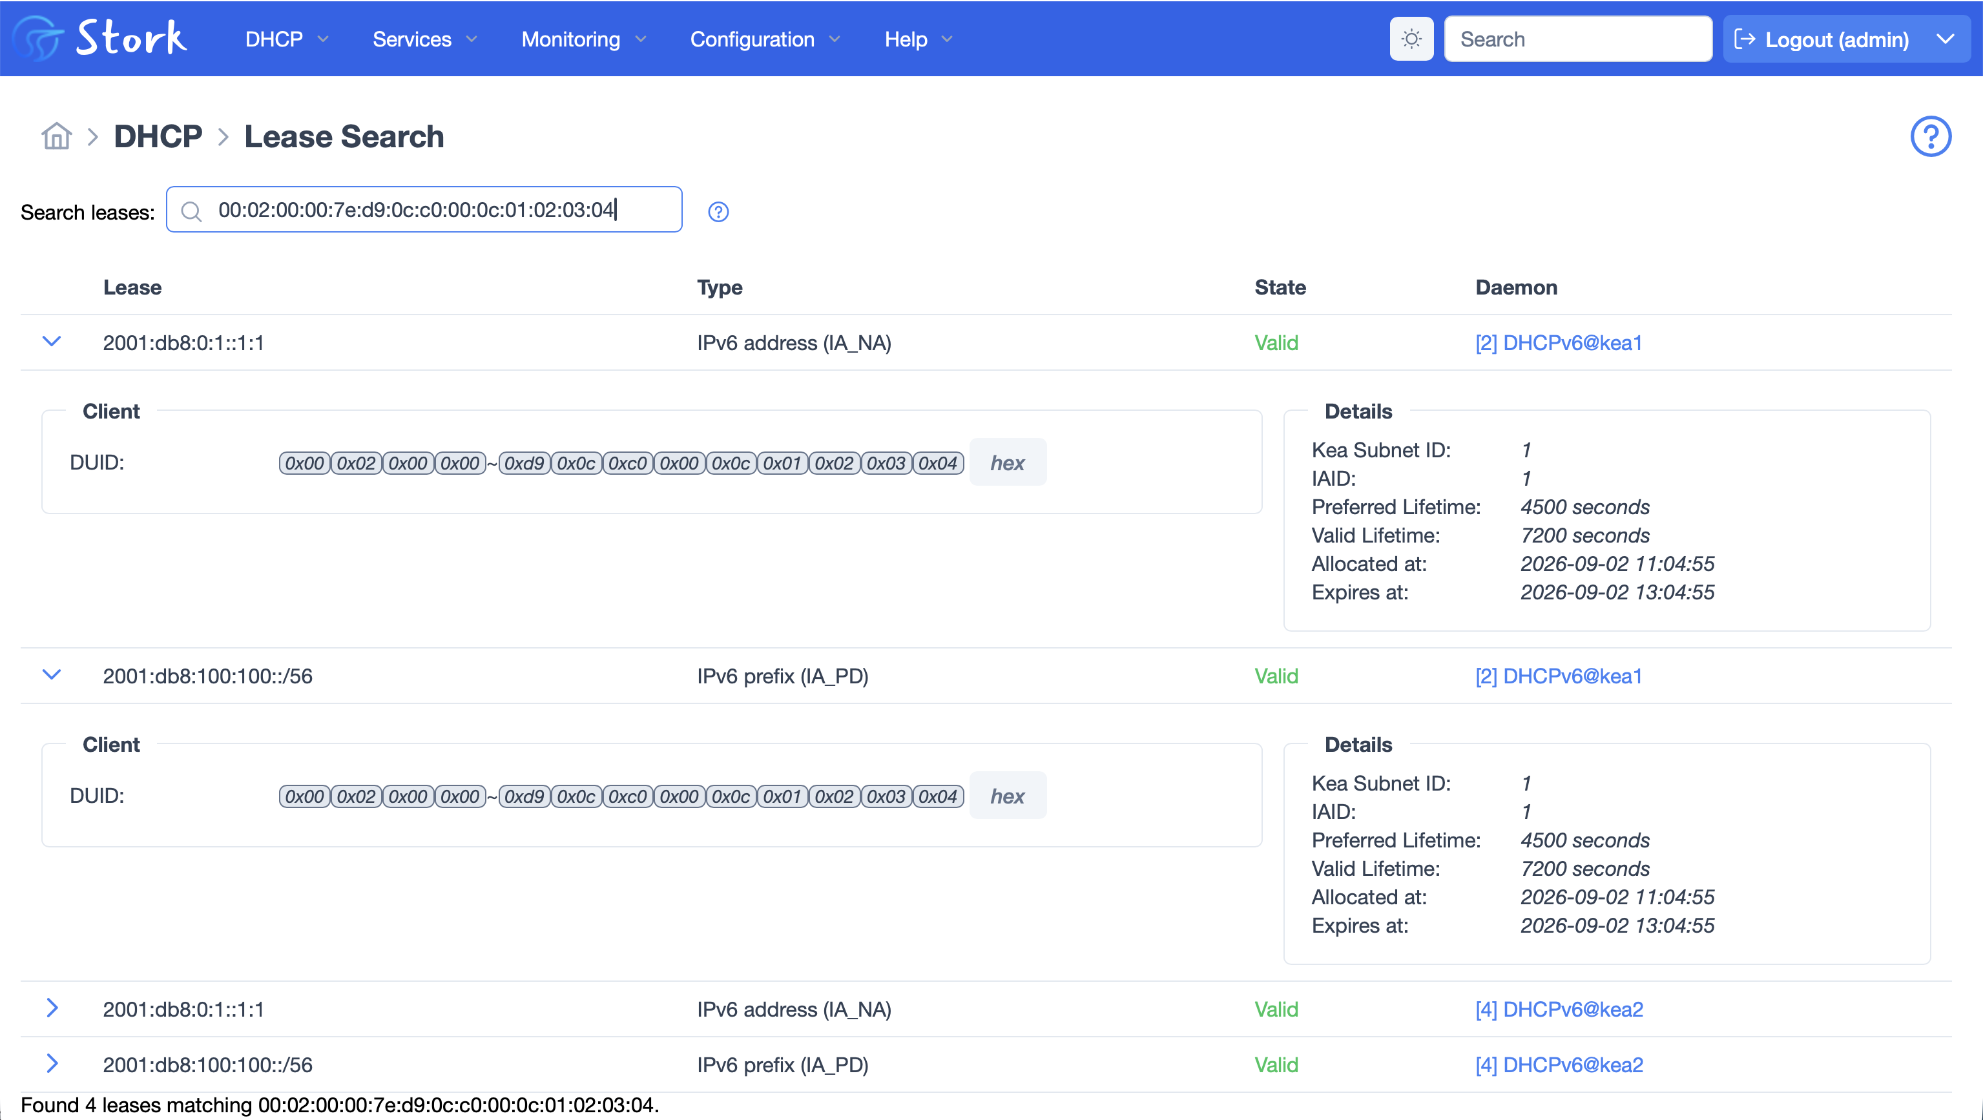Expand the 2001:db8:0:1::1:1 kea2 lease row
The image size is (1983, 1120).
tap(52, 1008)
